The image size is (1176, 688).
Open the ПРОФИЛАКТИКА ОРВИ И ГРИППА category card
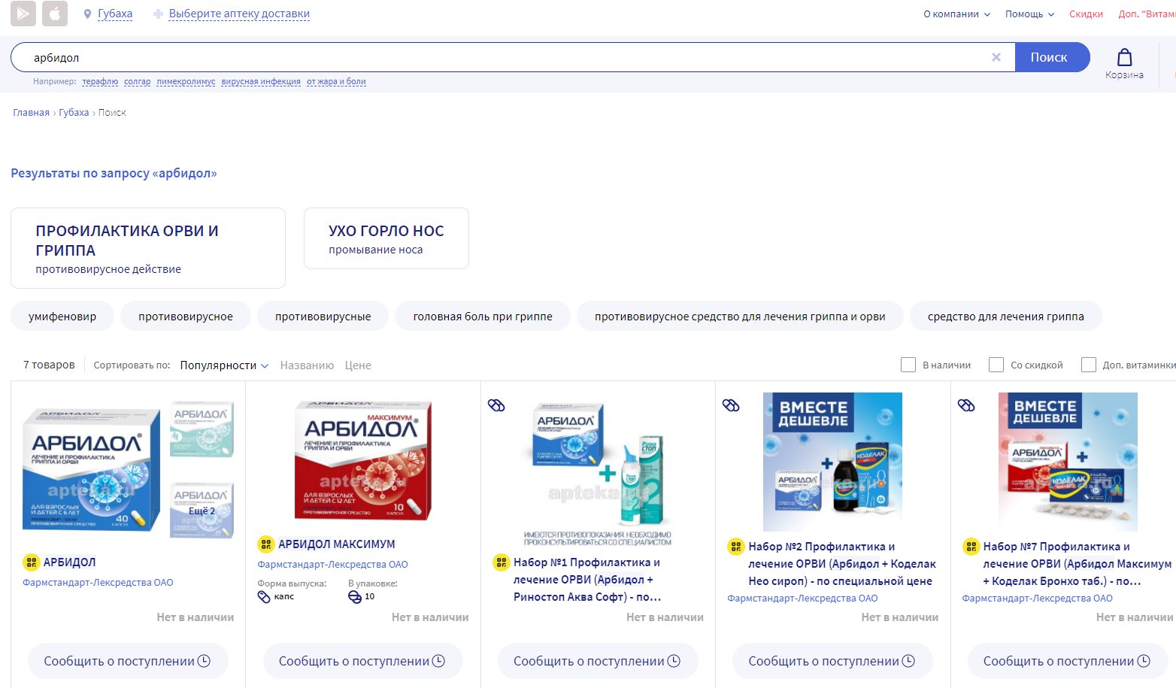pos(148,248)
